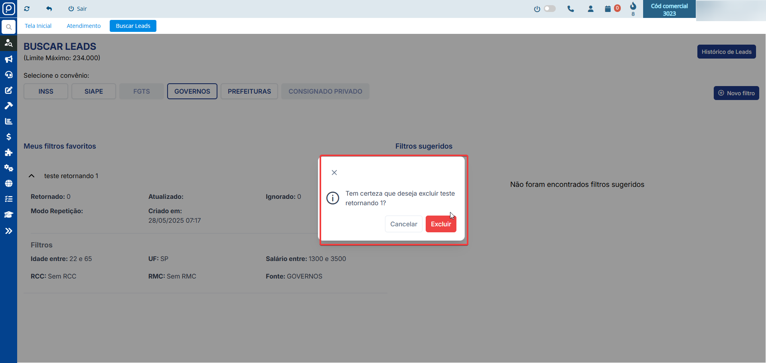This screenshot has height=363, width=766.
Task: Open the megaphone icon in the sidebar
Action: [x=8, y=59]
